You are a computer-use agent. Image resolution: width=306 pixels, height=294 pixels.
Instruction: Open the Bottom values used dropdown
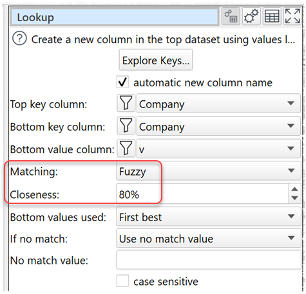[x=209, y=217]
